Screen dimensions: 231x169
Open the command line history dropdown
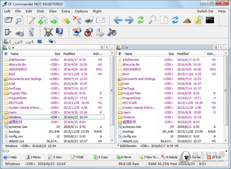226,151
